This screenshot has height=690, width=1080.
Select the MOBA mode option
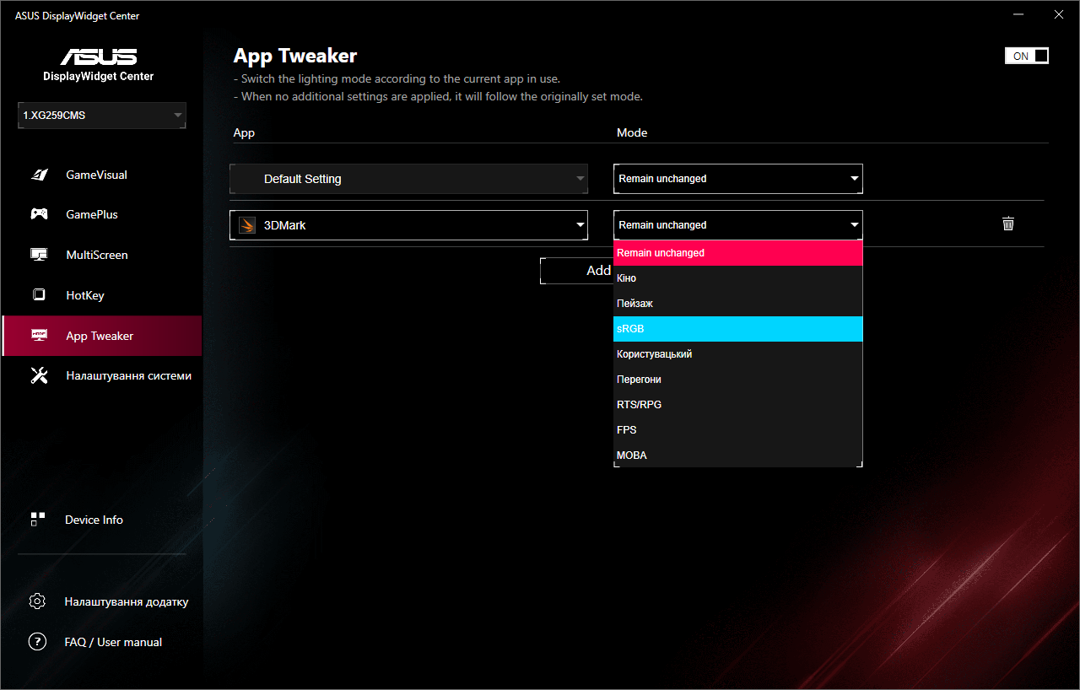point(738,456)
